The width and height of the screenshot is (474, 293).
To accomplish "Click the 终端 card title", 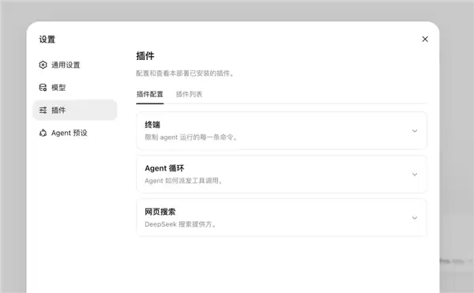I will [x=152, y=125].
